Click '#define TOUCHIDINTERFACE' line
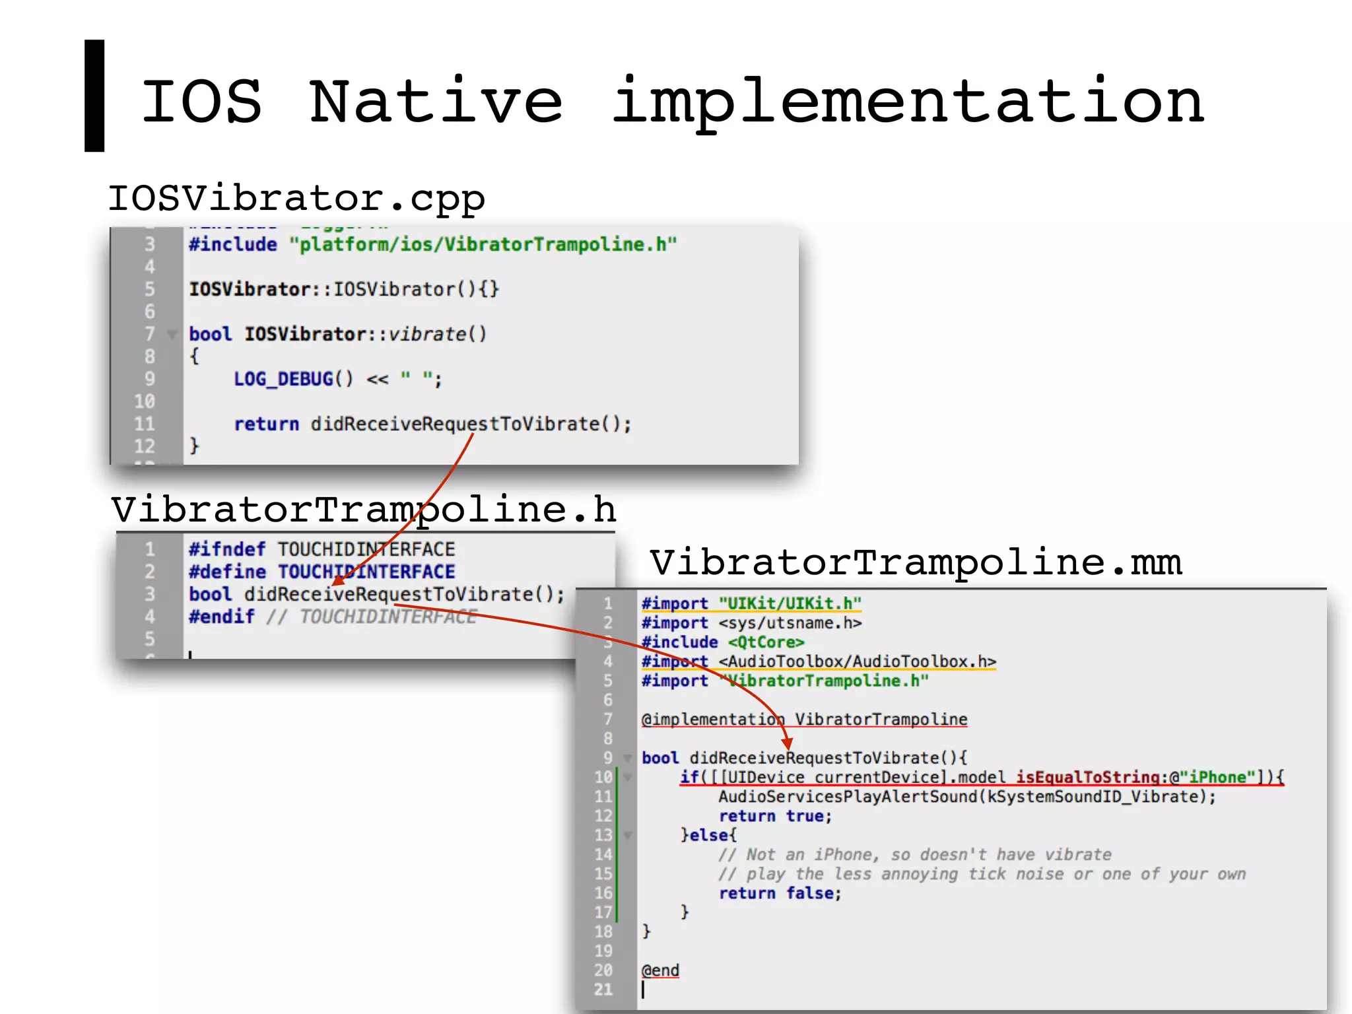The image size is (1352, 1014). click(x=322, y=572)
